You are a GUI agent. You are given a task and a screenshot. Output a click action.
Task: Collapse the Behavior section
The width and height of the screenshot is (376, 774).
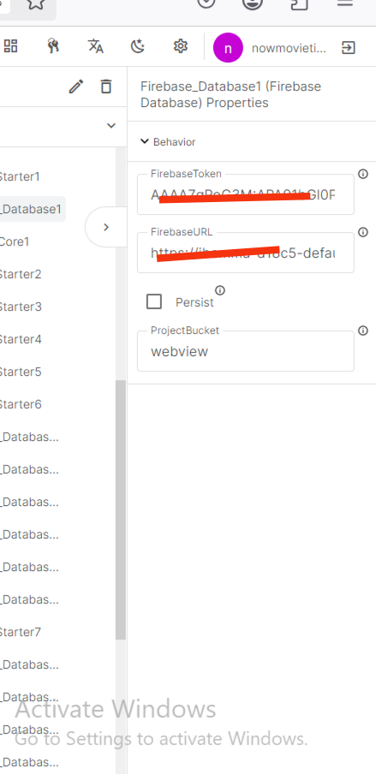144,141
